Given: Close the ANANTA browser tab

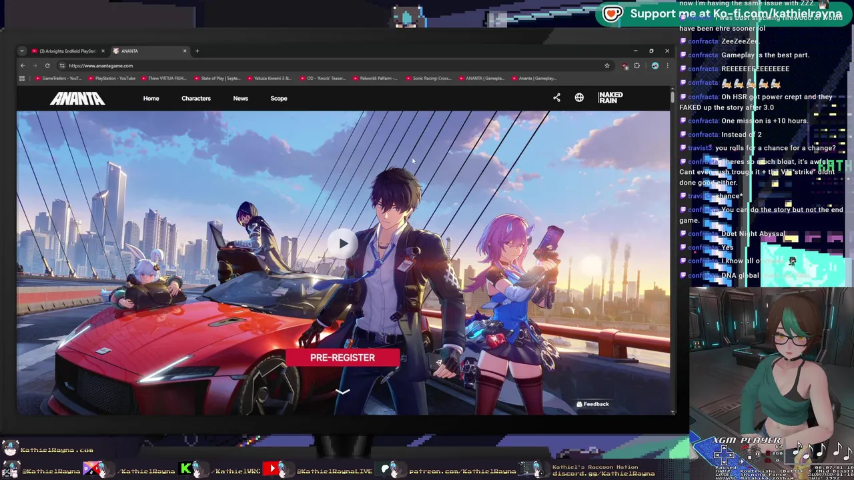Looking at the screenshot, I should (x=185, y=51).
